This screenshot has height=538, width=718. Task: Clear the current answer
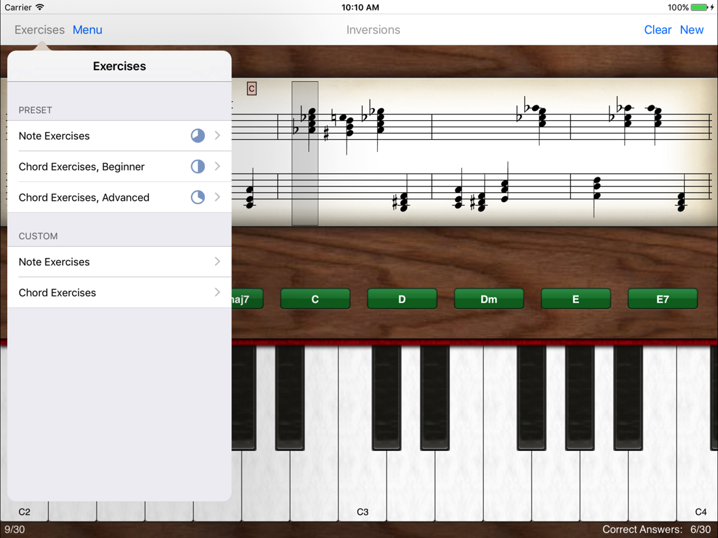(x=658, y=30)
